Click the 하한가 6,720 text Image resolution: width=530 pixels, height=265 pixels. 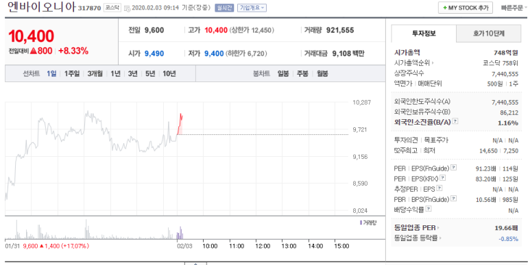point(246,53)
